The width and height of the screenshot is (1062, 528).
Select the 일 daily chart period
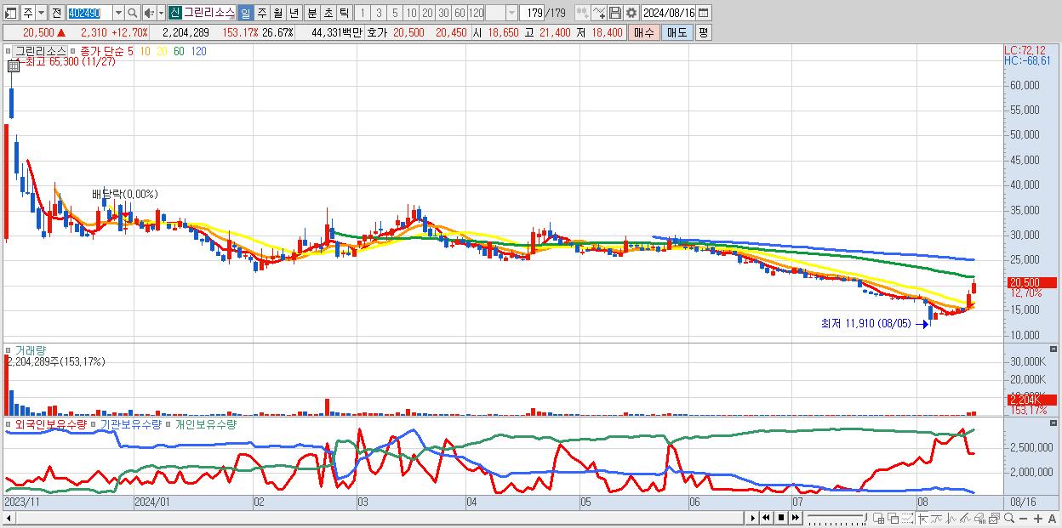point(245,13)
